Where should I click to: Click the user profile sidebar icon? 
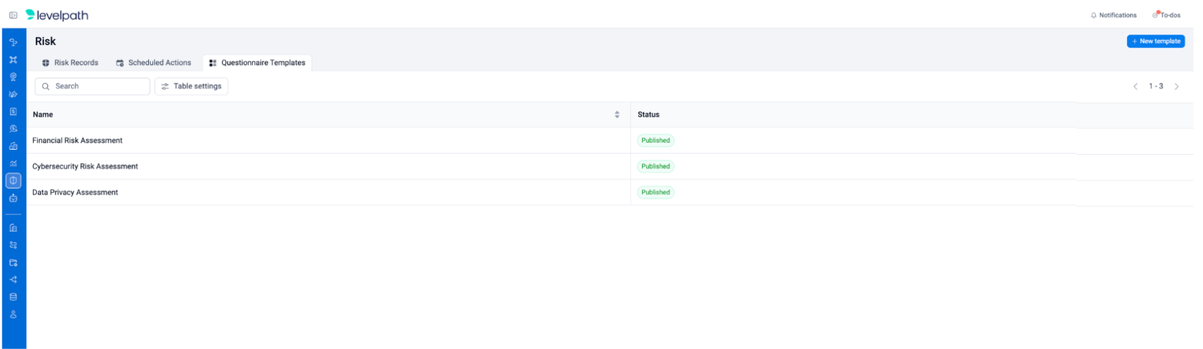click(13, 314)
